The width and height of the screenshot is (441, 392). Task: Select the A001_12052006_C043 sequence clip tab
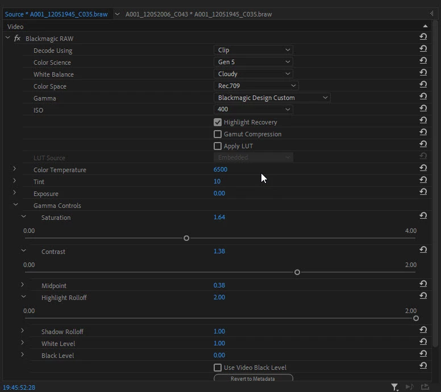pyautogui.click(x=198, y=14)
